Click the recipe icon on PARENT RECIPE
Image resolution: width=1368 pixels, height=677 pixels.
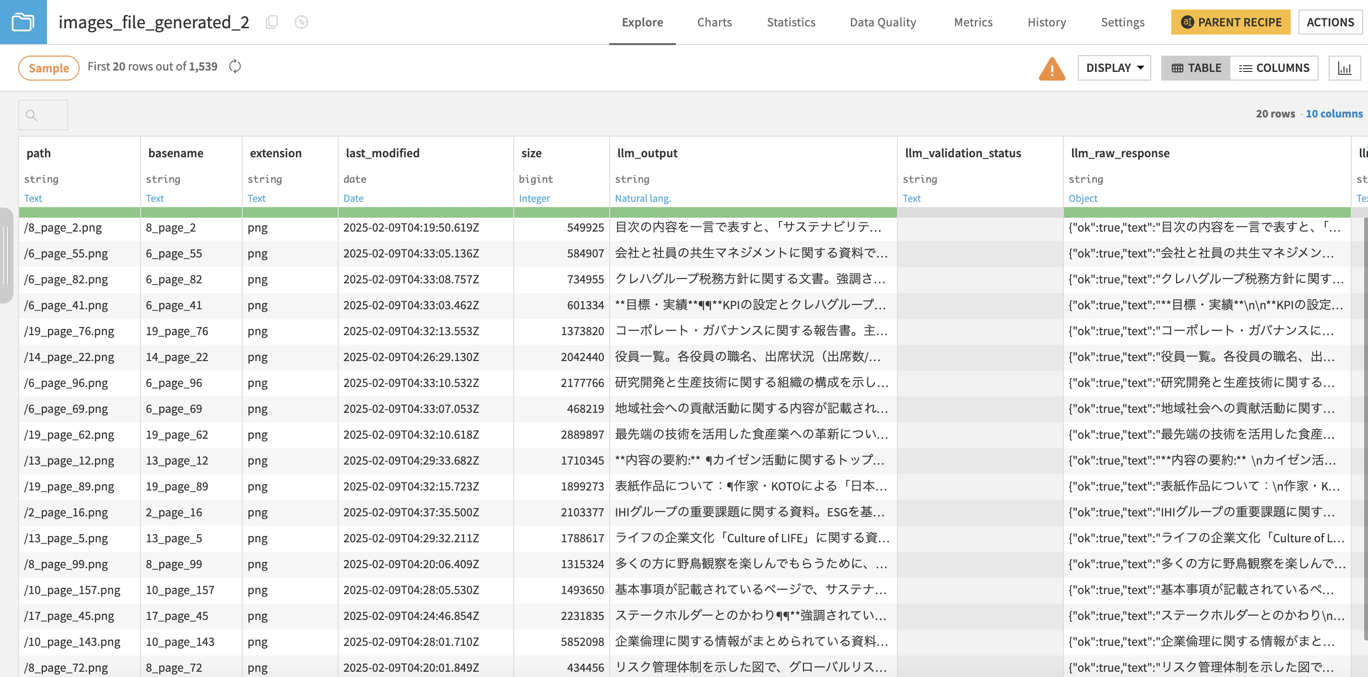tap(1187, 23)
